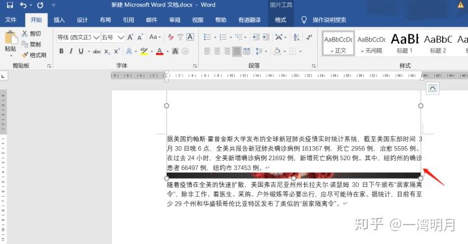Apply yellow text highlight color
This screenshot has height=244, width=468.
click(144, 51)
